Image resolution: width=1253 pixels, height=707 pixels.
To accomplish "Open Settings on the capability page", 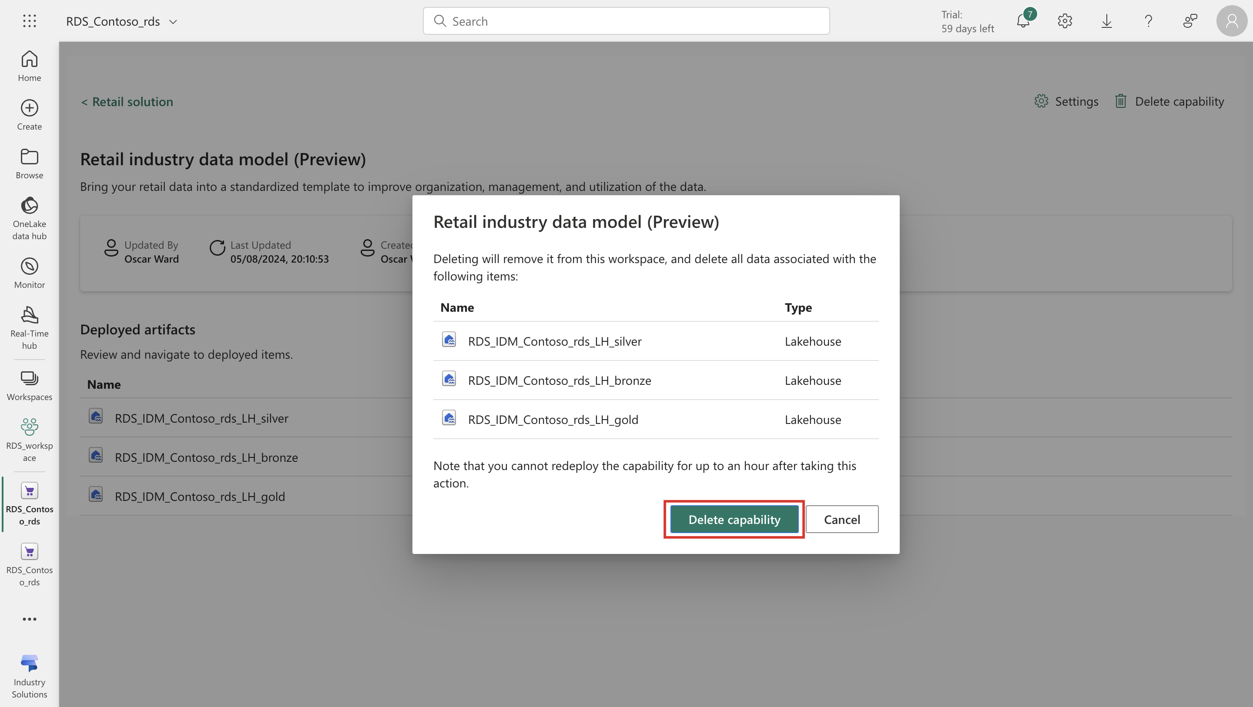I will (1066, 101).
